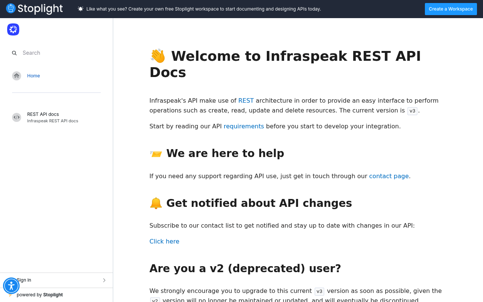Click the Click here subscription link
This screenshot has width=483, height=302.
[164, 241]
